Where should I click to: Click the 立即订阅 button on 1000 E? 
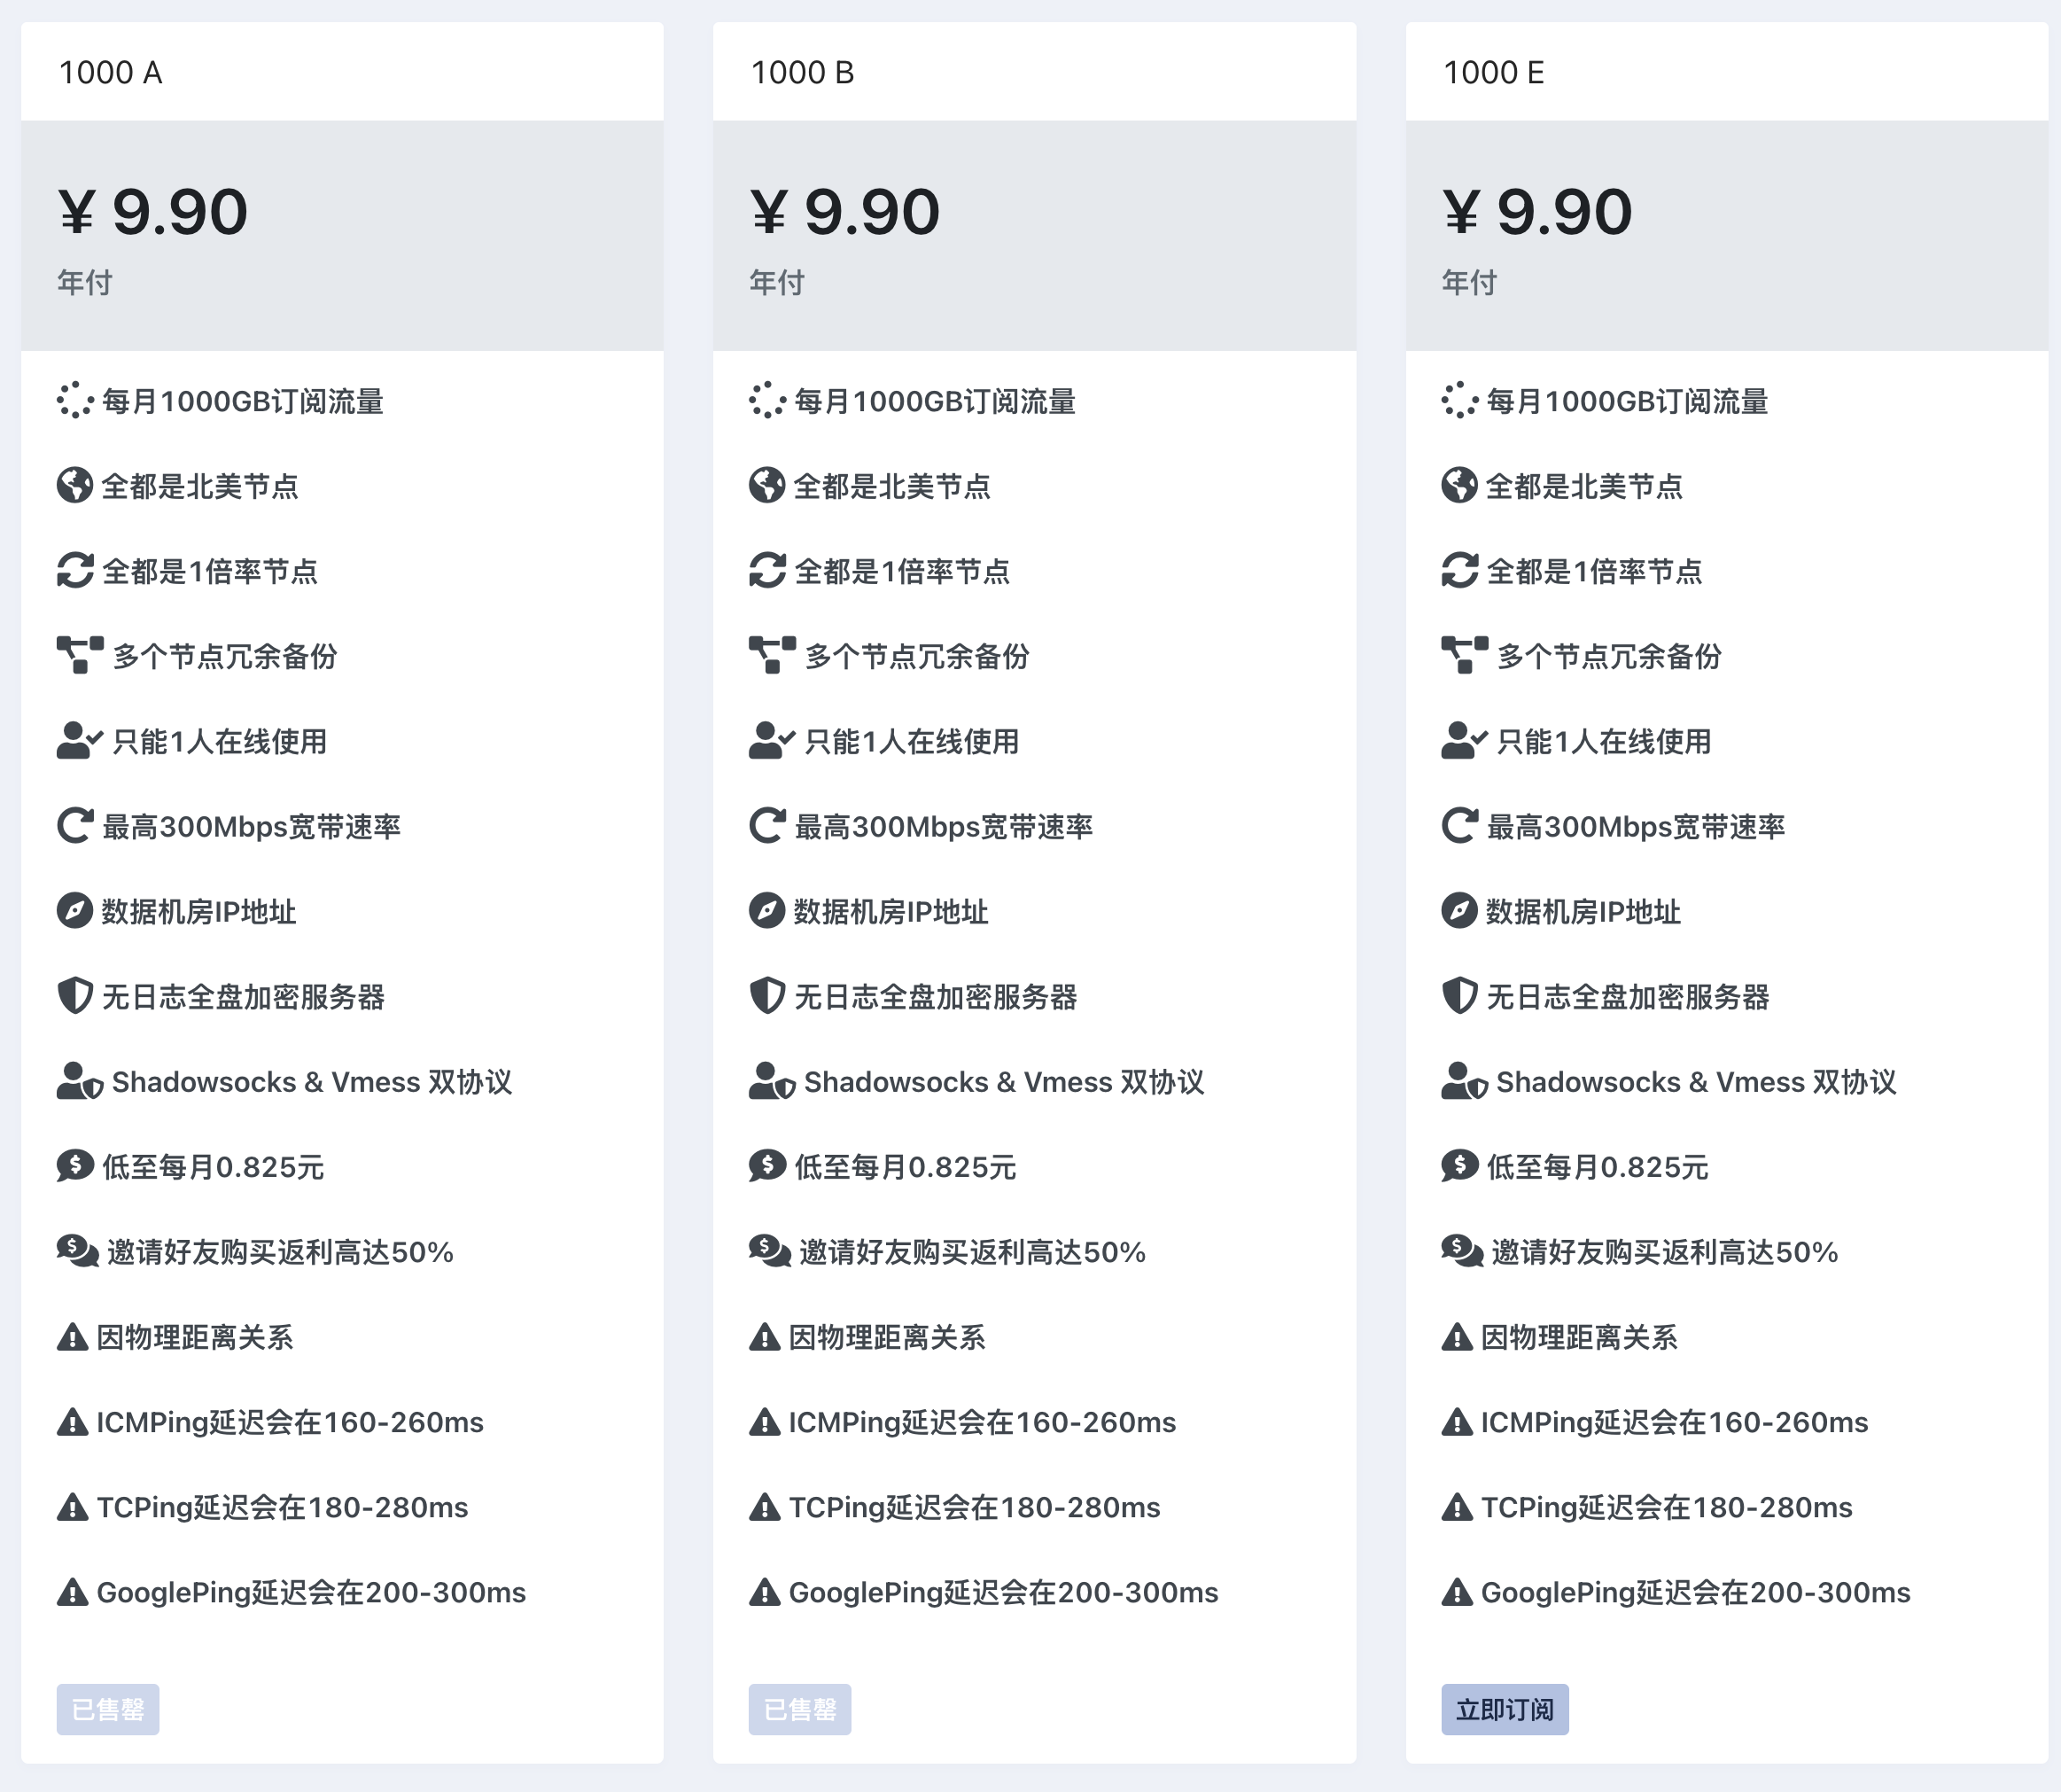tap(1504, 1709)
